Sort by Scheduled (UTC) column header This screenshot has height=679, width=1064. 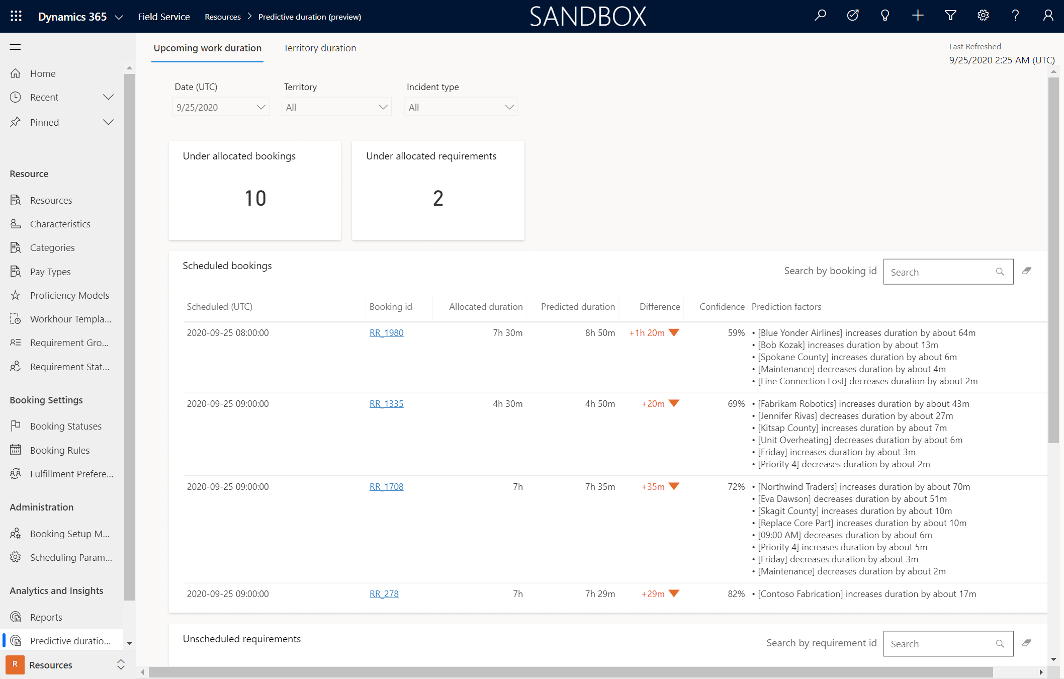220,307
